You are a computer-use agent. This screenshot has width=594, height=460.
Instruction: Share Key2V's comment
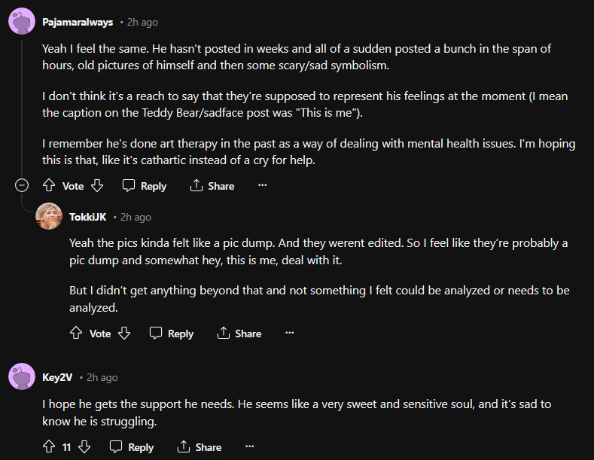(x=200, y=447)
